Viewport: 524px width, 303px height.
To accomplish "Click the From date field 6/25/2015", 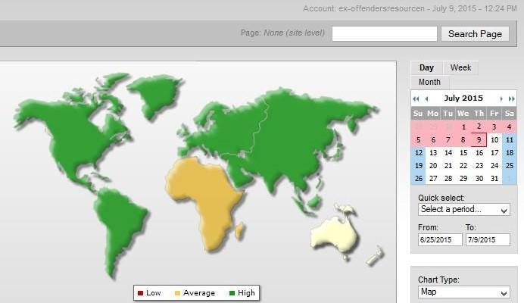I will [x=440, y=240].
